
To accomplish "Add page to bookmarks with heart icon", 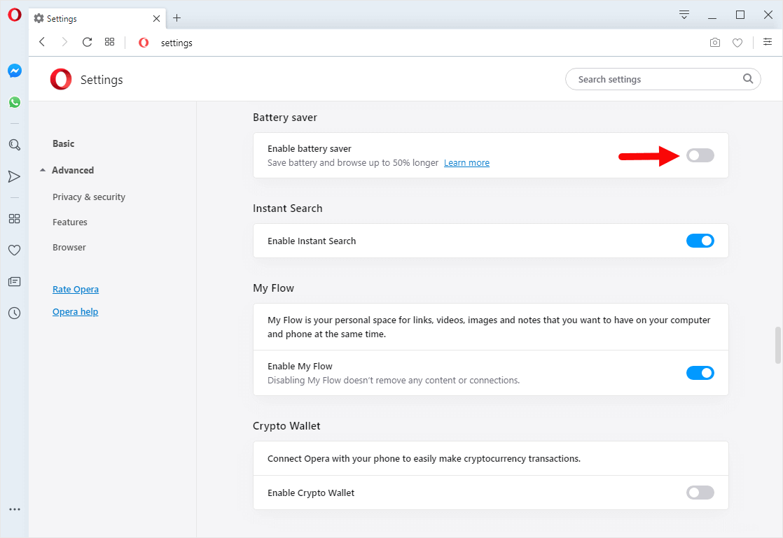I will pos(737,43).
